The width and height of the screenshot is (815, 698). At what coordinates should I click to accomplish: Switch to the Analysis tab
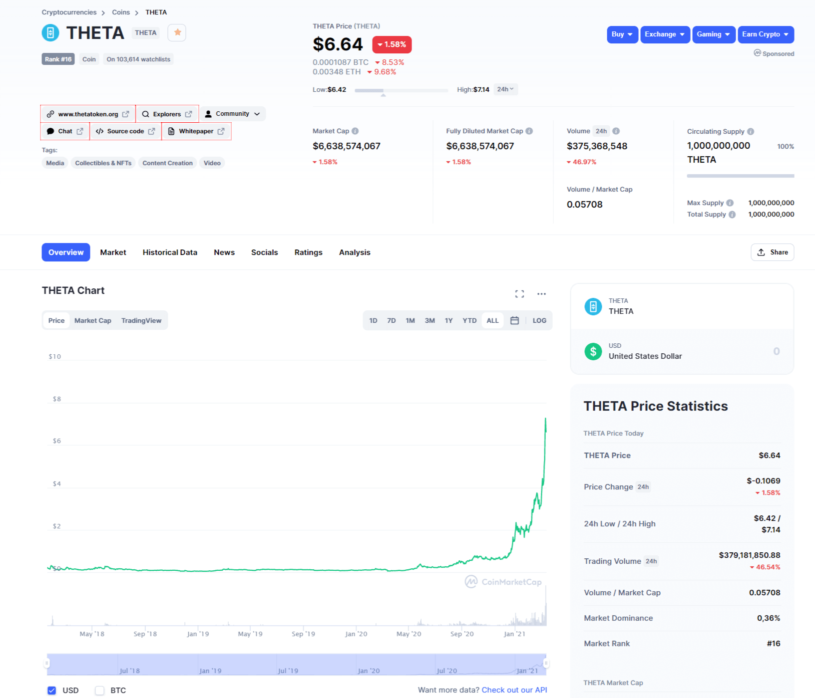point(355,252)
